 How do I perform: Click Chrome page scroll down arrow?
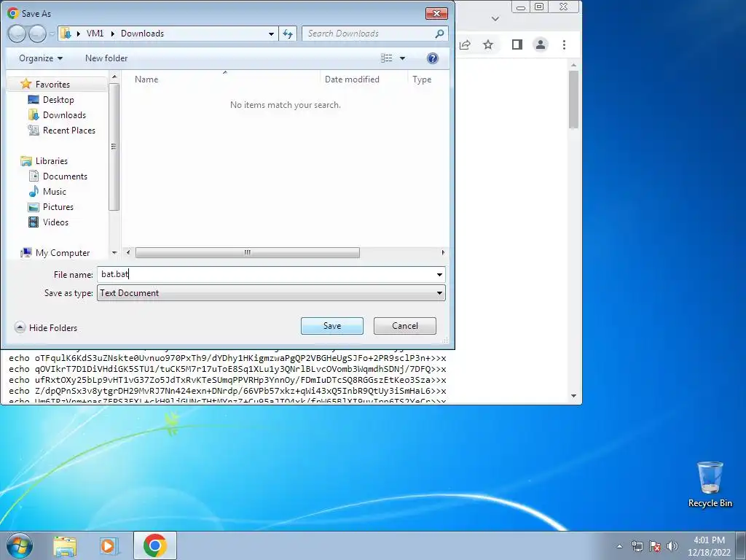(x=573, y=396)
